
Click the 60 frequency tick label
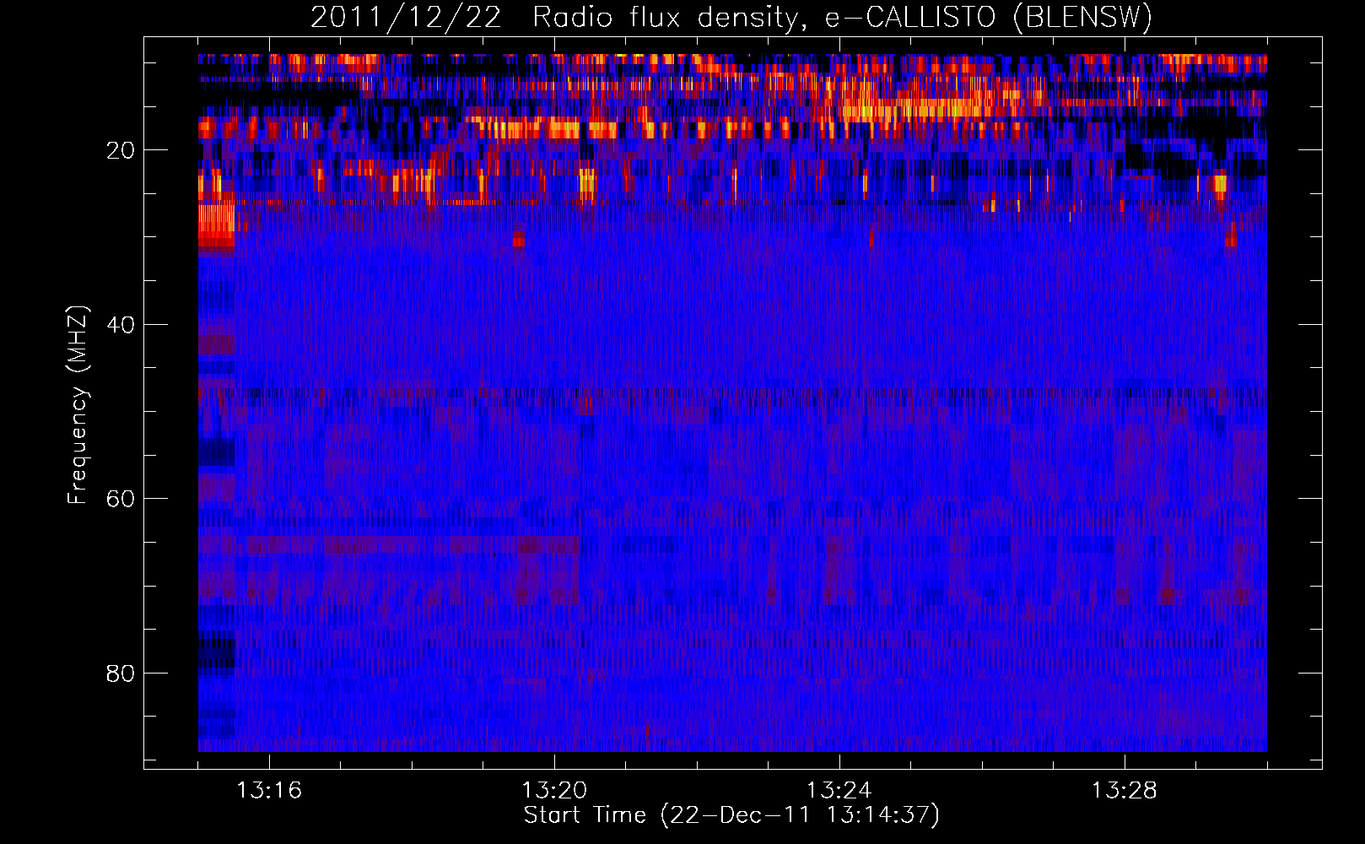point(121,500)
